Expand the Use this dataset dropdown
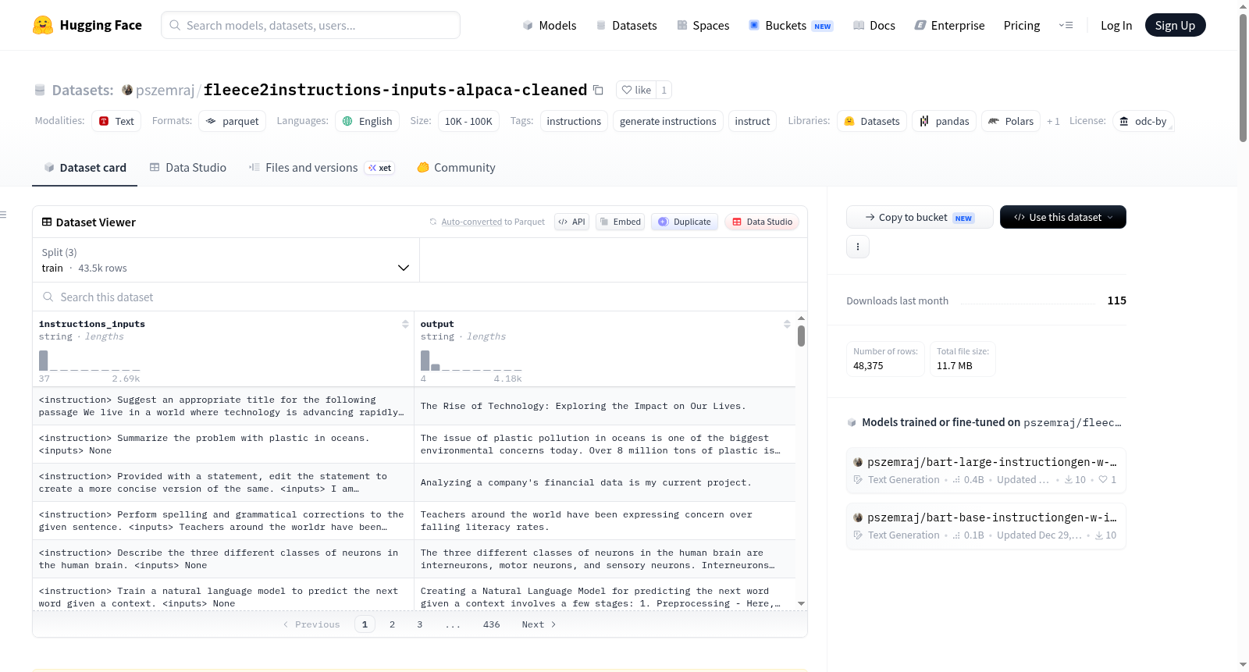 click(x=1063, y=217)
